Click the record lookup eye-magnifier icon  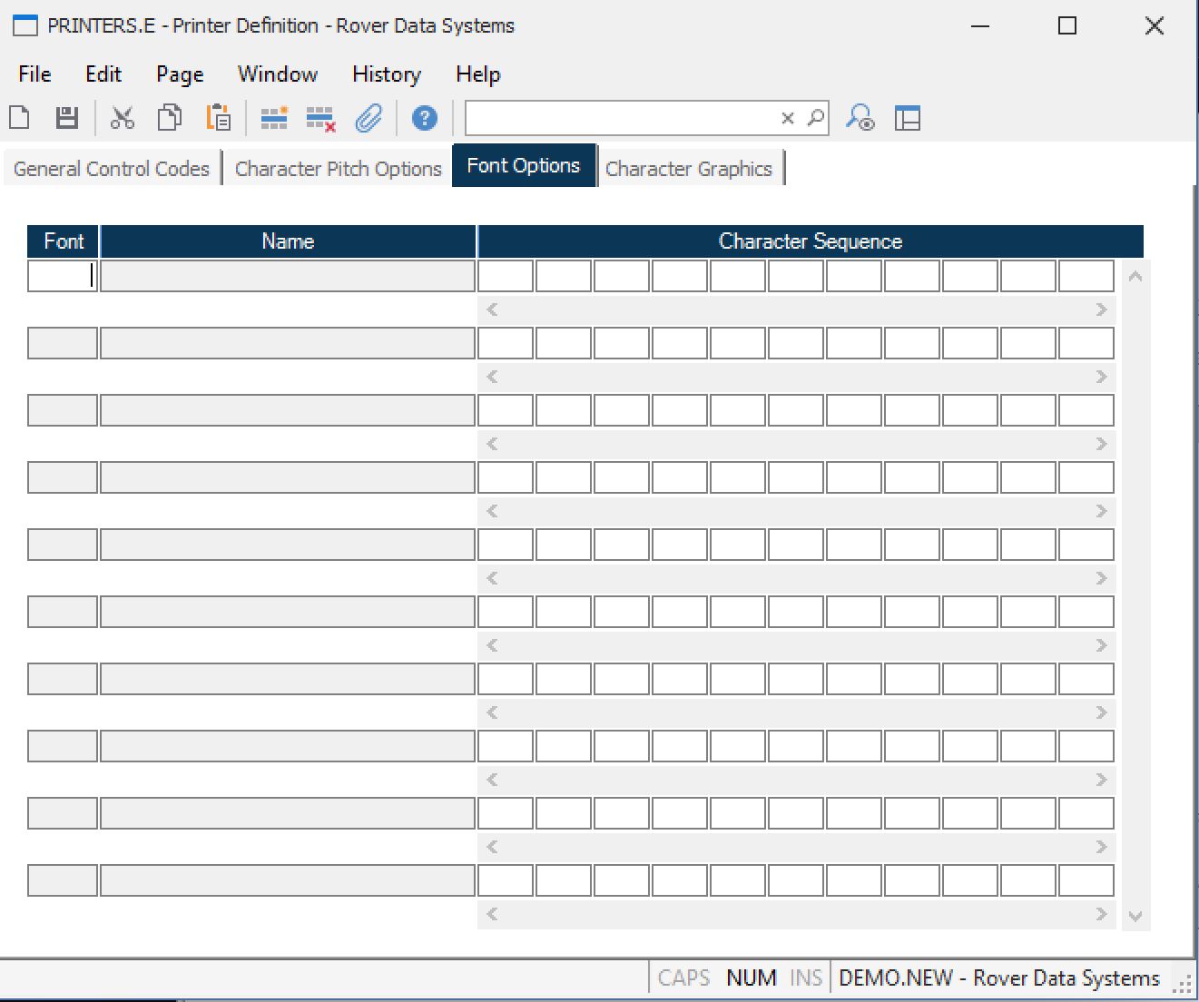tap(860, 118)
